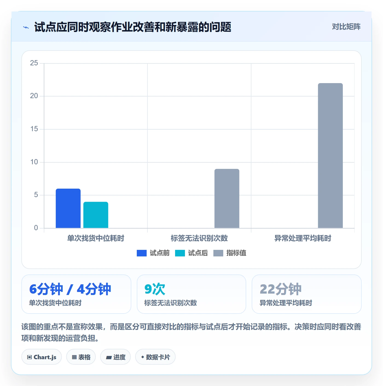Toggle the 试点前 legend swatch
Screen dimensions: 383x386
(142, 253)
